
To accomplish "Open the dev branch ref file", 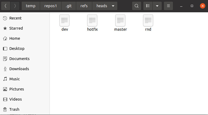I will pyautogui.click(x=65, y=21).
